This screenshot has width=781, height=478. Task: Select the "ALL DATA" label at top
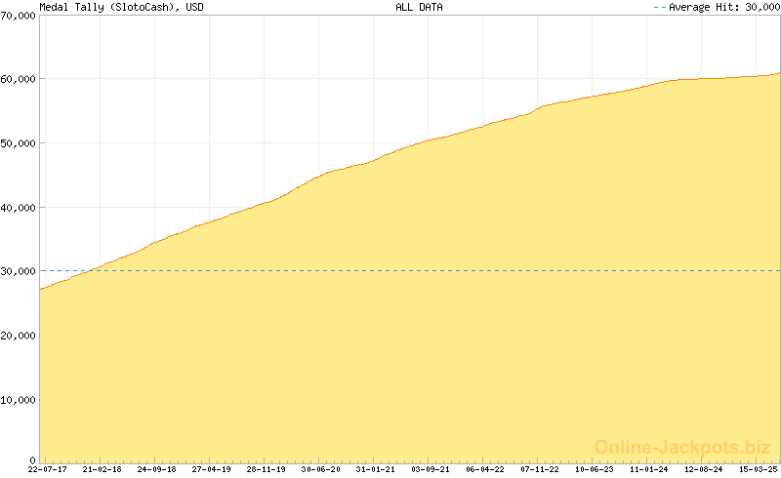coord(419,7)
